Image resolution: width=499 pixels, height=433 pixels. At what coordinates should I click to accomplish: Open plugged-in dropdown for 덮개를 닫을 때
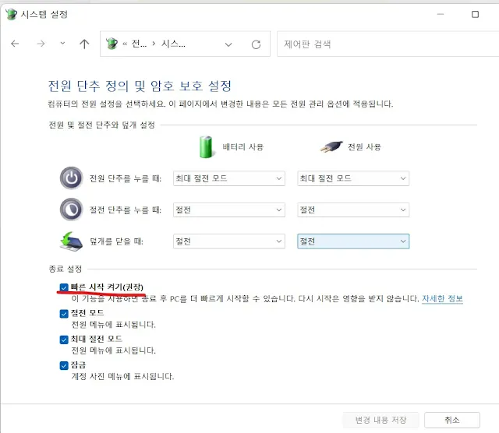point(353,241)
